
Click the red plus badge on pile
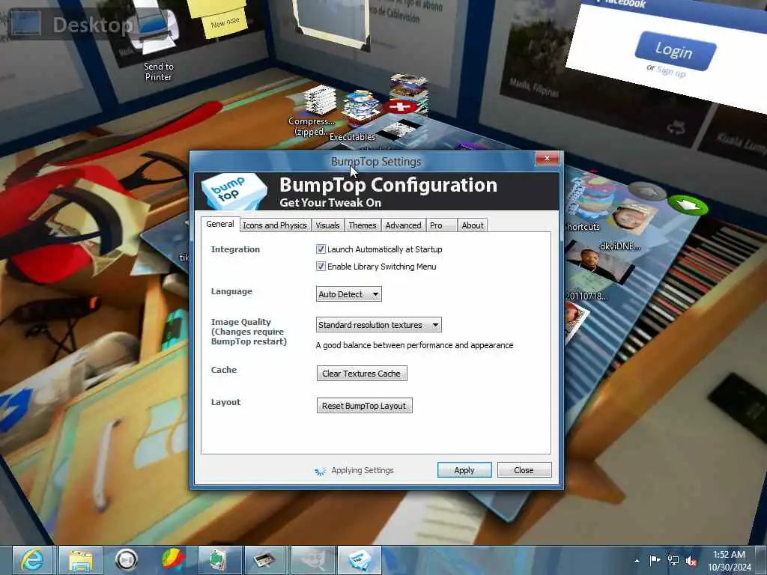click(x=400, y=106)
